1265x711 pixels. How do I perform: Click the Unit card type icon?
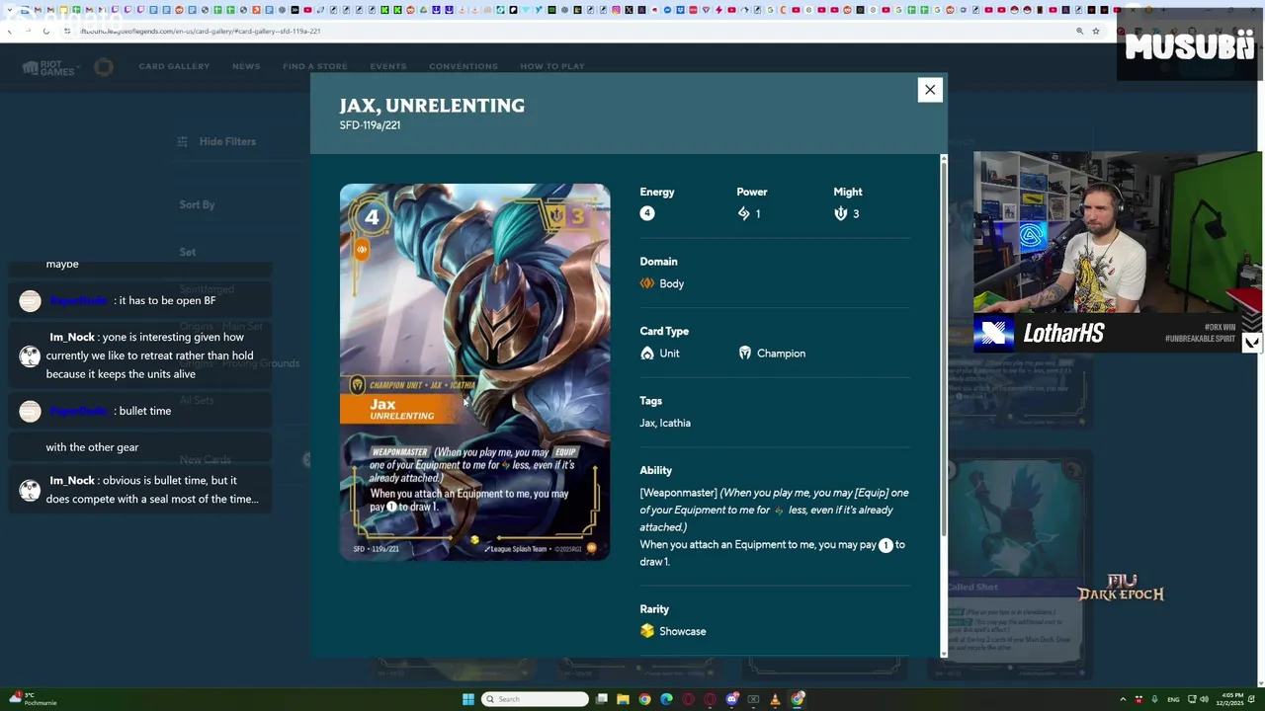tap(647, 354)
